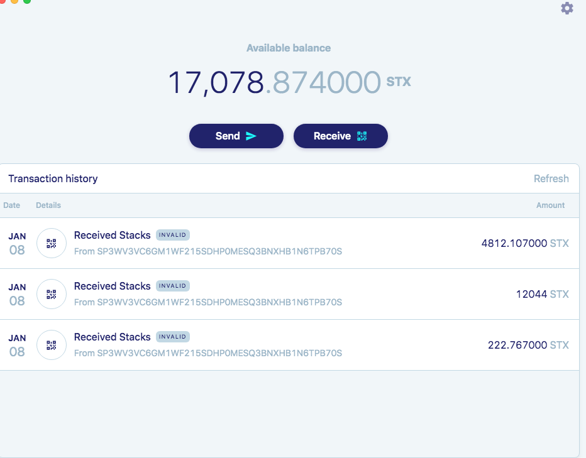The height and width of the screenshot is (458, 586).
Task: Select the 12044 STX amount
Action: point(543,294)
